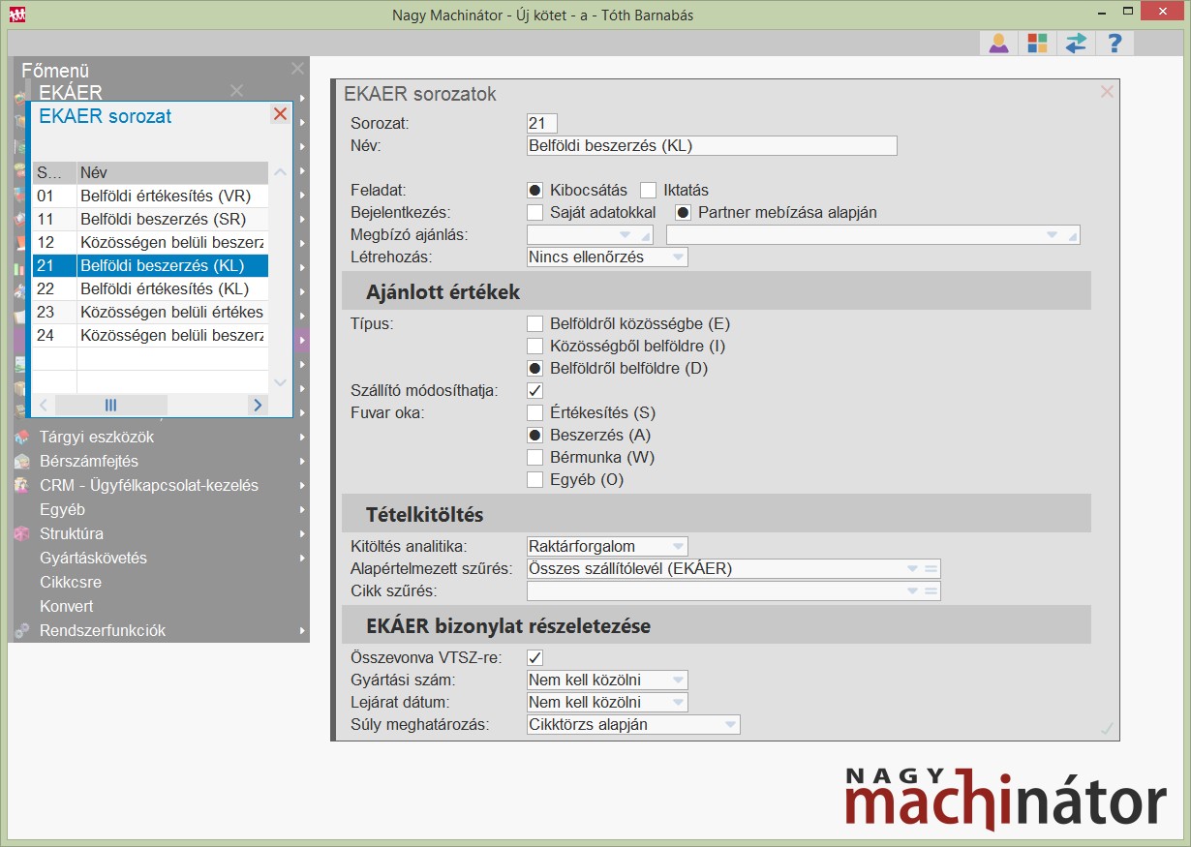Image resolution: width=1191 pixels, height=847 pixels.
Task: Confirm form with the checkmark icon at bottom right
Action: pyautogui.click(x=1107, y=728)
